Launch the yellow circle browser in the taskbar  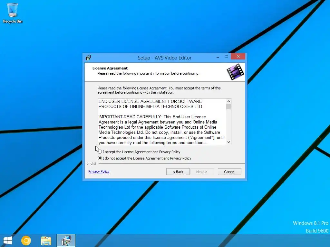click(26, 241)
